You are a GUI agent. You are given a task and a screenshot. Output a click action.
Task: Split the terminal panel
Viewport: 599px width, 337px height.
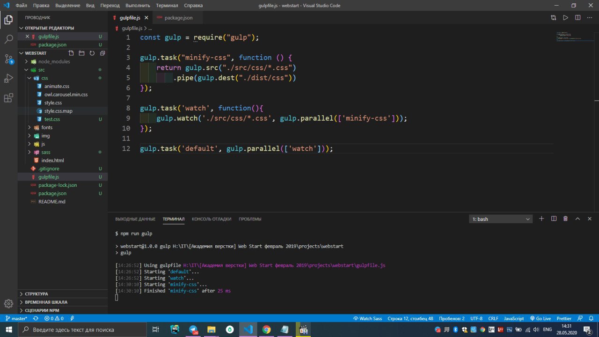[x=554, y=219]
